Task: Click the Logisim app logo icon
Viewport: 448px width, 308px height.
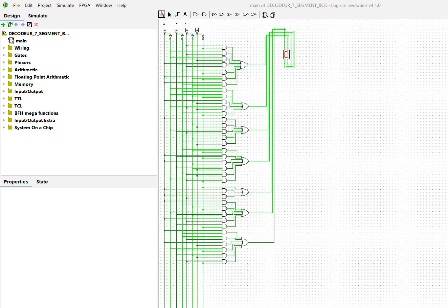Action: [x=5, y=5]
